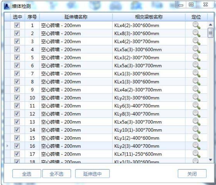Click the magnifier for row 15 KLy1(2)

pos(196,138)
